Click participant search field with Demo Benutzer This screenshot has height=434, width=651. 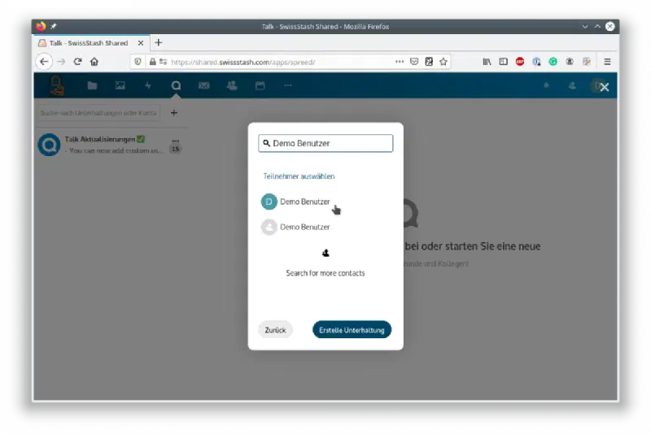(x=325, y=143)
